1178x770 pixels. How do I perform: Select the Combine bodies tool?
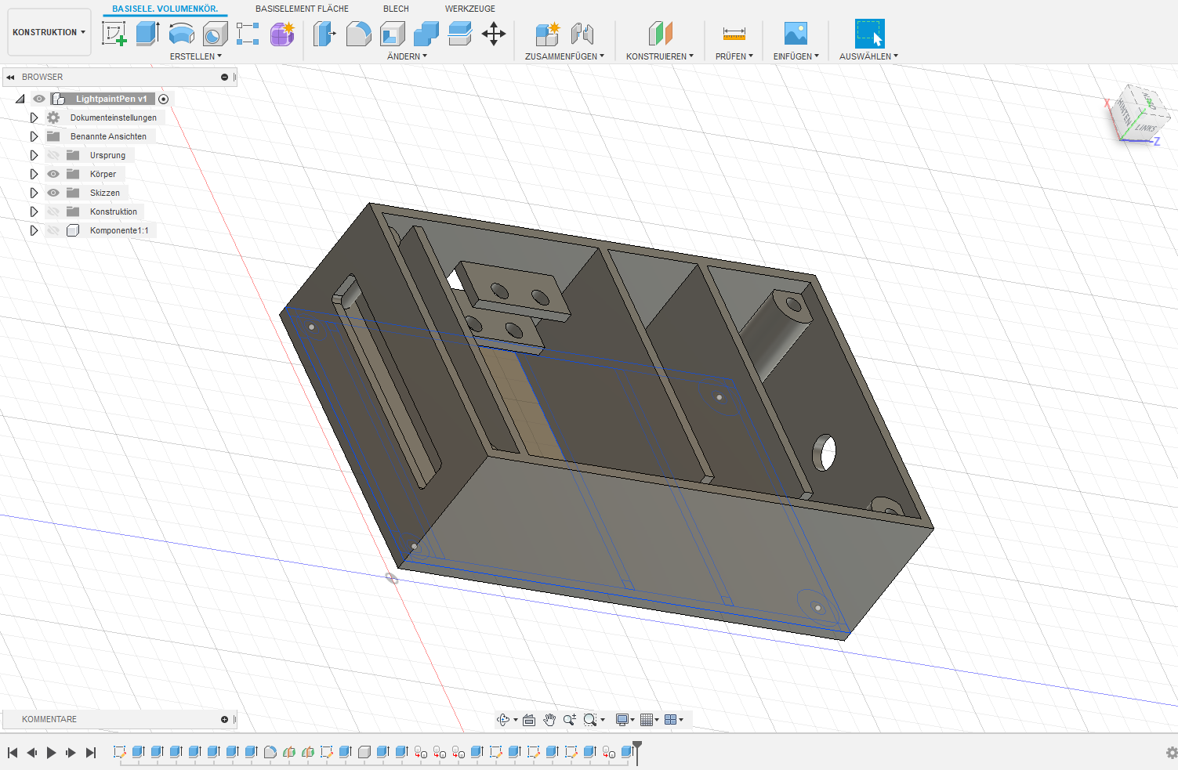pos(426,34)
